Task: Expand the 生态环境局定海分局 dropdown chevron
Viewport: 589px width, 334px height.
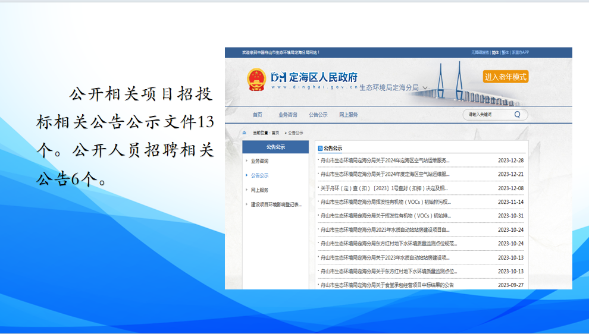Action: point(425,88)
